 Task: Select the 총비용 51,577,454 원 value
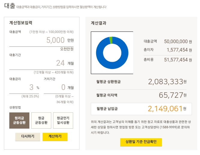click(178, 60)
